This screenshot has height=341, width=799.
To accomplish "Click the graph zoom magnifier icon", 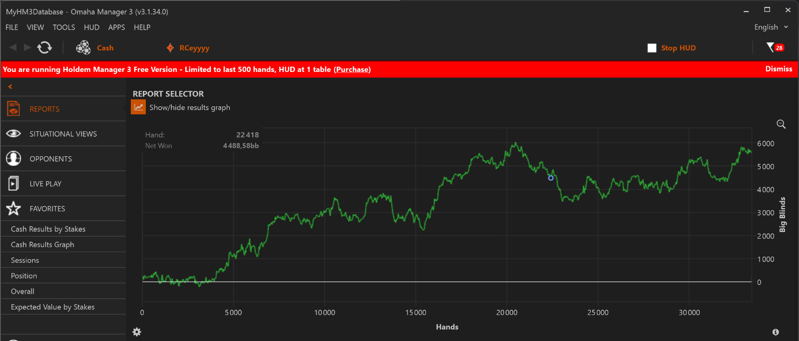I will click(781, 124).
